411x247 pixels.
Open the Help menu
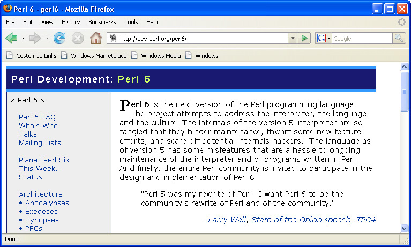pyautogui.click(x=152, y=22)
